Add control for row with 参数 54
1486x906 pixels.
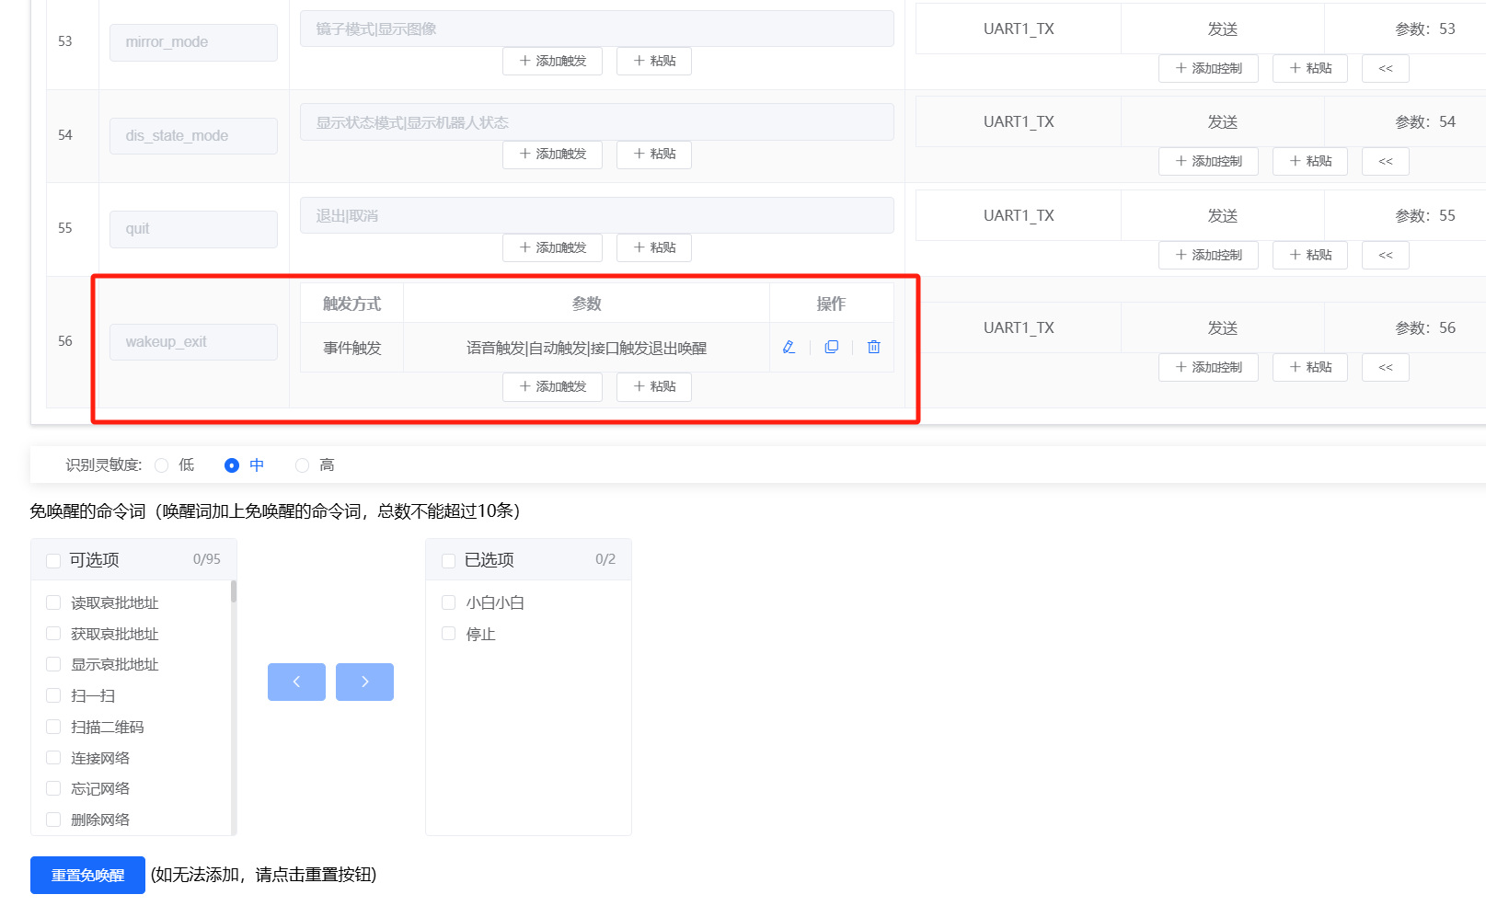(1208, 161)
